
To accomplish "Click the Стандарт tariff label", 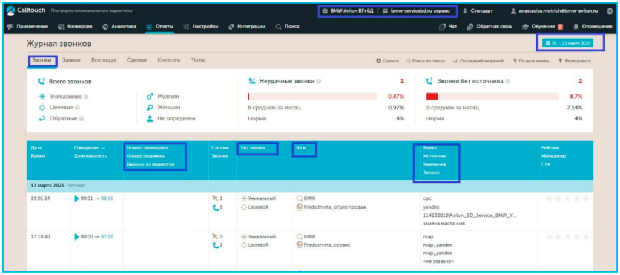I will point(481,11).
